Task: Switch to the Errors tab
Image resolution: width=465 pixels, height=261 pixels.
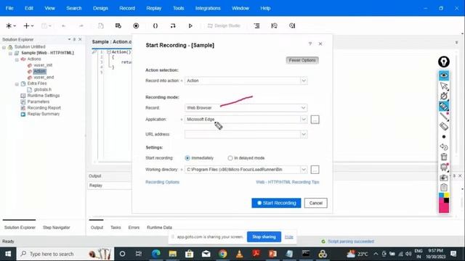Action: pos(134,228)
